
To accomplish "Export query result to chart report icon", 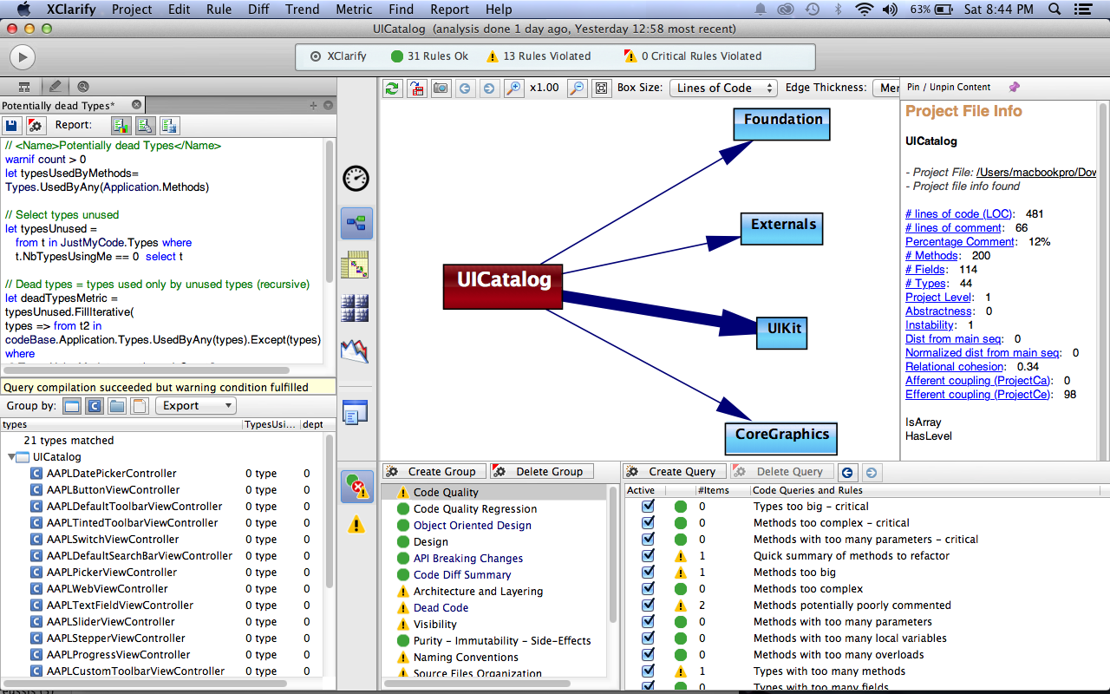I will pyautogui.click(x=121, y=125).
